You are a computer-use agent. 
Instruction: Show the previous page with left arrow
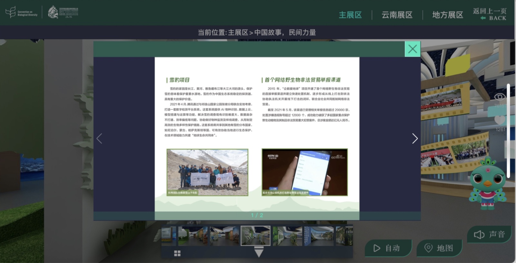tap(99, 139)
